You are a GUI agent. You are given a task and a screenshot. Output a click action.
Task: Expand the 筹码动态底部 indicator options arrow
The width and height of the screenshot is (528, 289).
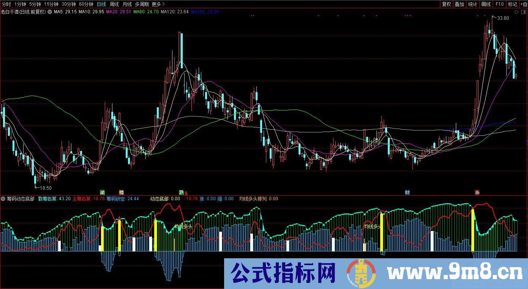3,199
